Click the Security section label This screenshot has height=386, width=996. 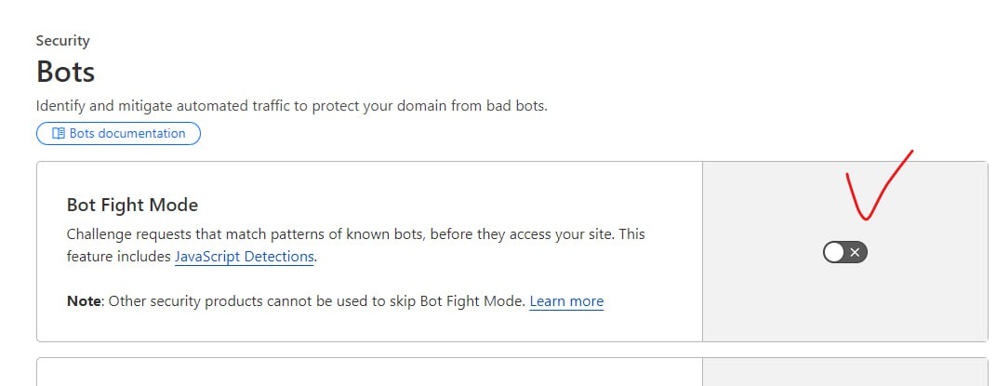(x=62, y=41)
